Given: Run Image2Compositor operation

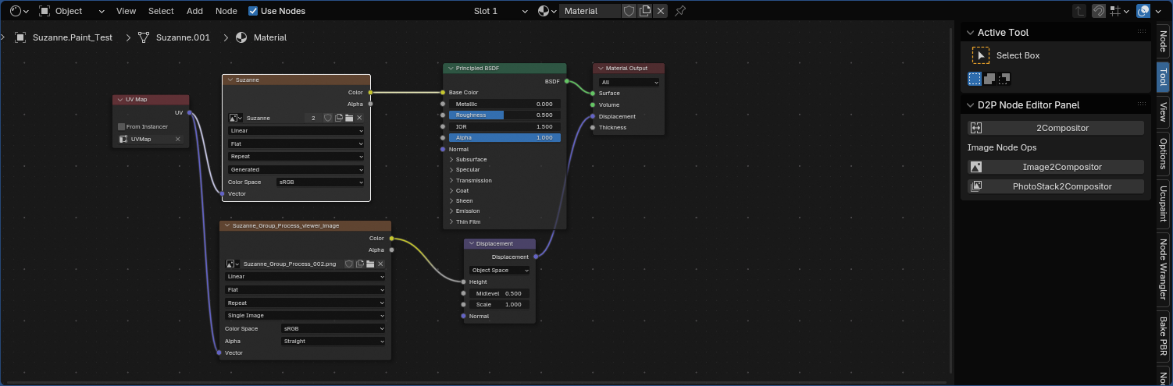Looking at the screenshot, I should click(x=1056, y=167).
